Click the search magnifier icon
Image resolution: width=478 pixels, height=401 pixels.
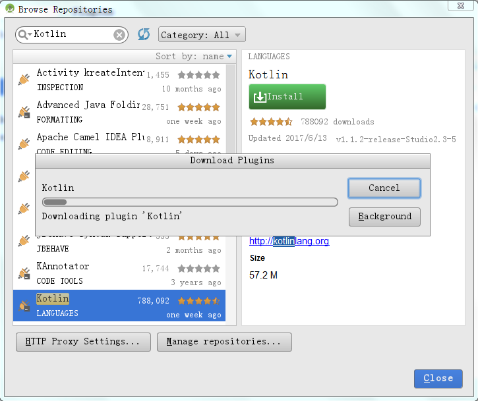(x=24, y=35)
